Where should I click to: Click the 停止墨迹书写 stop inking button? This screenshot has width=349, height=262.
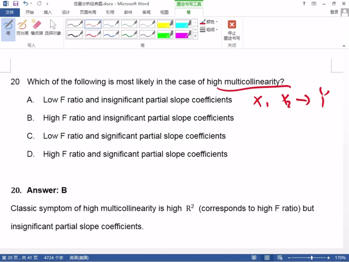(x=232, y=29)
